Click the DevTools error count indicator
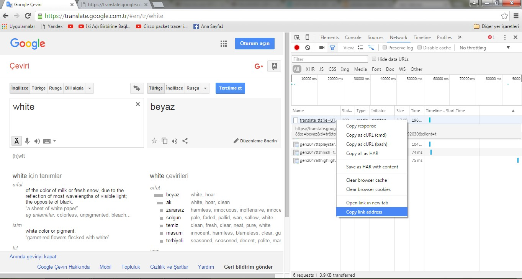 [x=491, y=38]
